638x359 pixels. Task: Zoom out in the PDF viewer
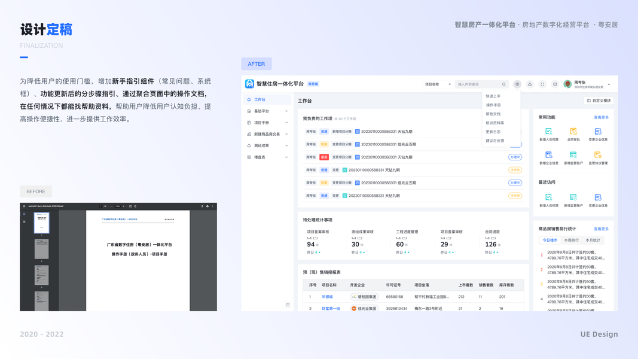112,206
